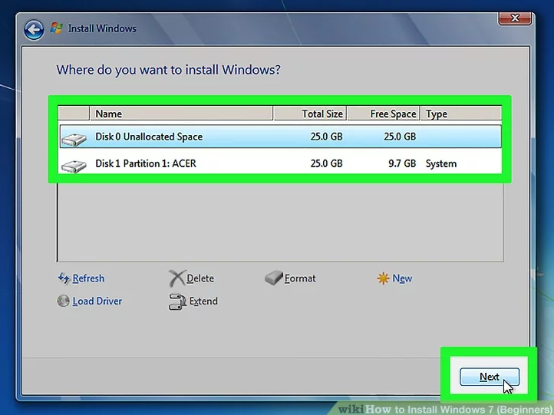
Task: Click the Delete X icon
Action: pyautogui.click(x=176, y=278)
